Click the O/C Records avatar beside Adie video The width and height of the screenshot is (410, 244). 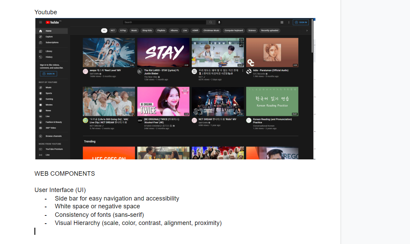pyautogui.click(x=249, y=71)
